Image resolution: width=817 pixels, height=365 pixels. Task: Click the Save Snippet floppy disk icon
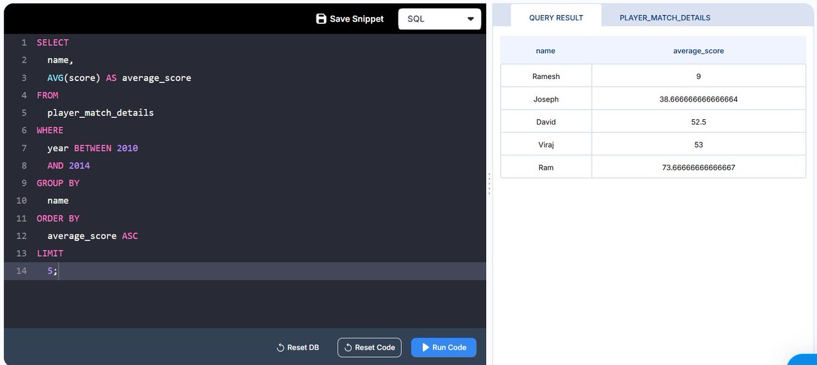(321, 19)
